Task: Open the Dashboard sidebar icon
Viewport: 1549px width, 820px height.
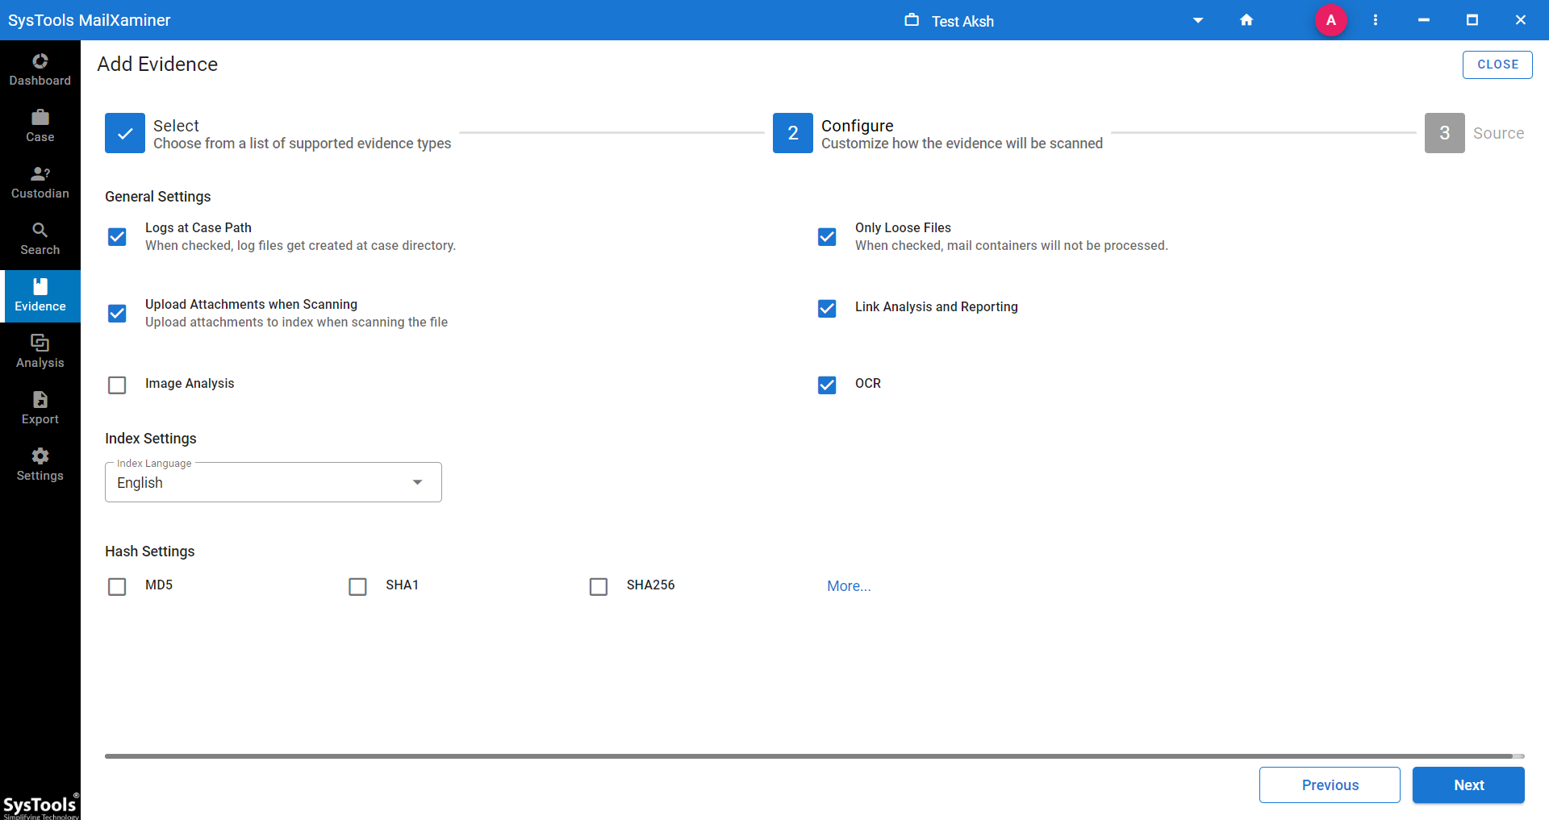Action: click(x=40, y=61)
